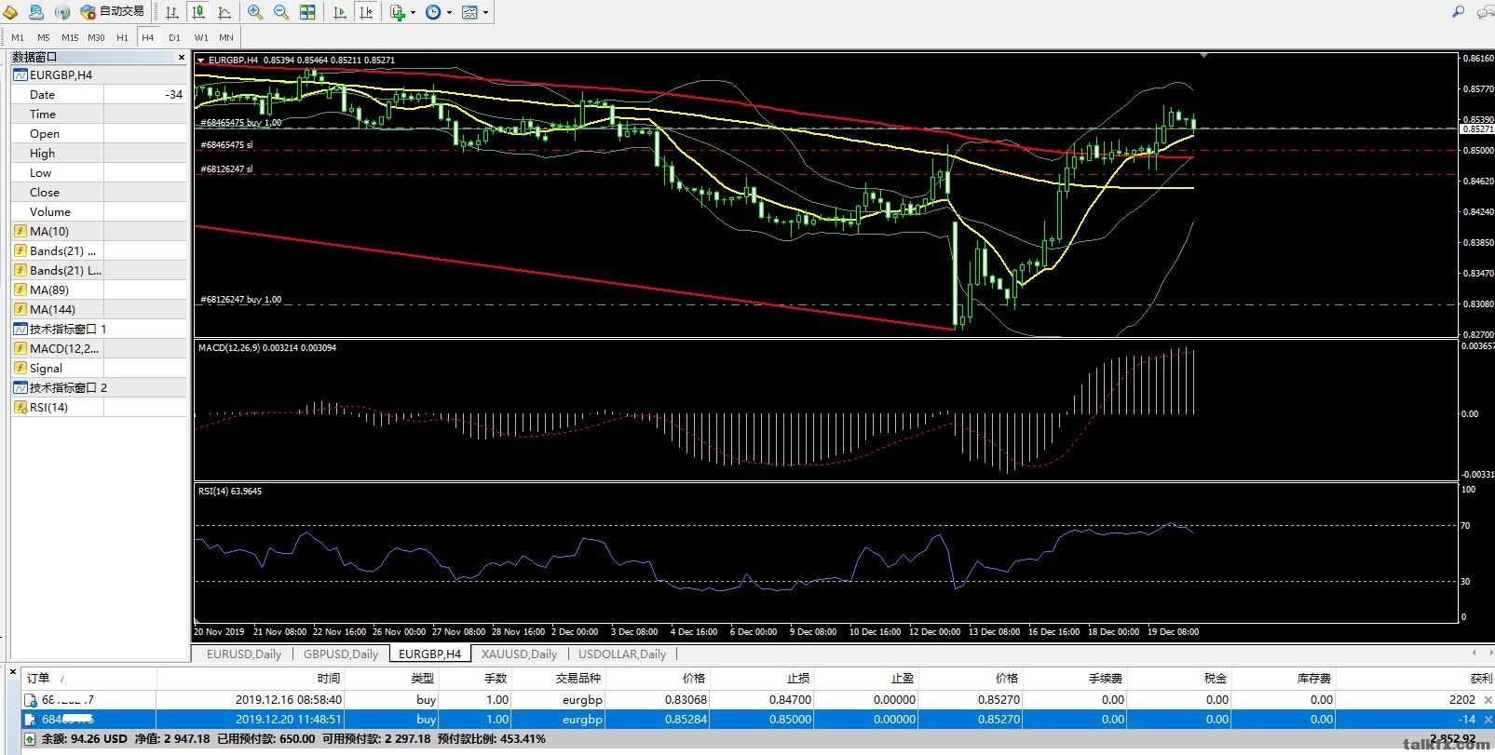Click the periodicity clock icon
Screen dimensions: 1495x755
pos(433,12)
